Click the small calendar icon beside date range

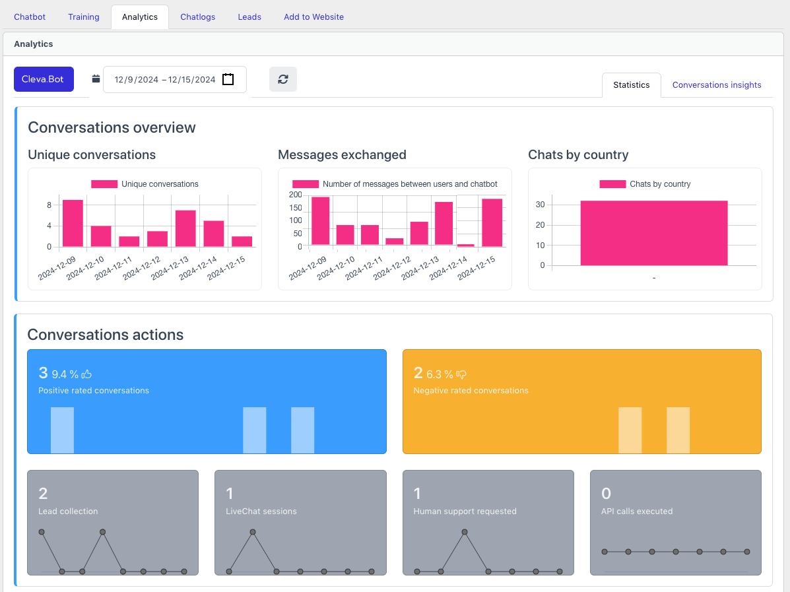pyautogui.click(x=96, y=79)
